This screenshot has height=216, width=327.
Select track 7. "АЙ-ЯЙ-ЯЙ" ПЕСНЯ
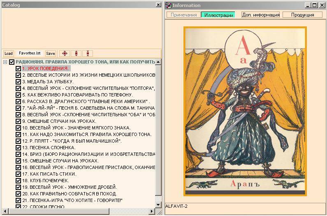pyautogui.click(x=88, y=108)
